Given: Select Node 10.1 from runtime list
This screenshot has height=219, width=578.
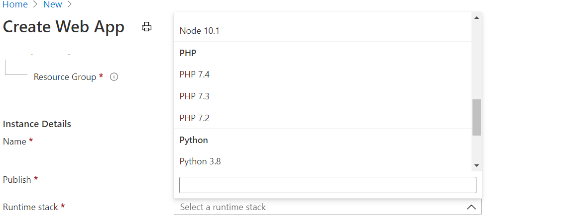Looking at the screenshot, I should coord(199,31).
